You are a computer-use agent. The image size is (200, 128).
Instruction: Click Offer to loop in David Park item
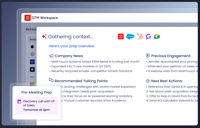pos(172,96)
